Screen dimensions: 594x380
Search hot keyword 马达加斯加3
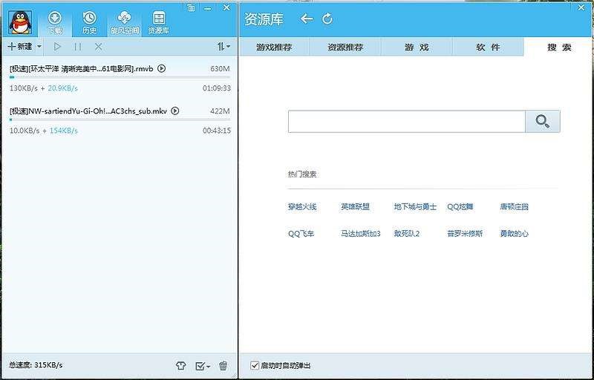click(361, 234)
